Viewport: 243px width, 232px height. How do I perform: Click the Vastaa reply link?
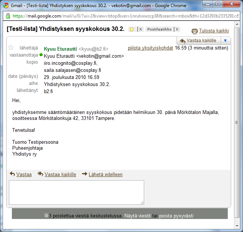24,174
